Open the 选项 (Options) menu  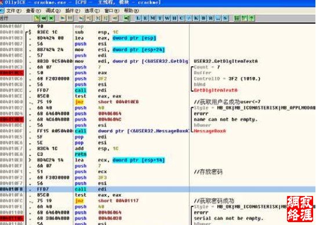pyautogui.click(x=92, y=10)
